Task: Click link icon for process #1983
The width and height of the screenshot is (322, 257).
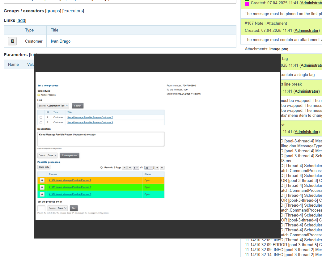Action: click(x=42, y=187)
